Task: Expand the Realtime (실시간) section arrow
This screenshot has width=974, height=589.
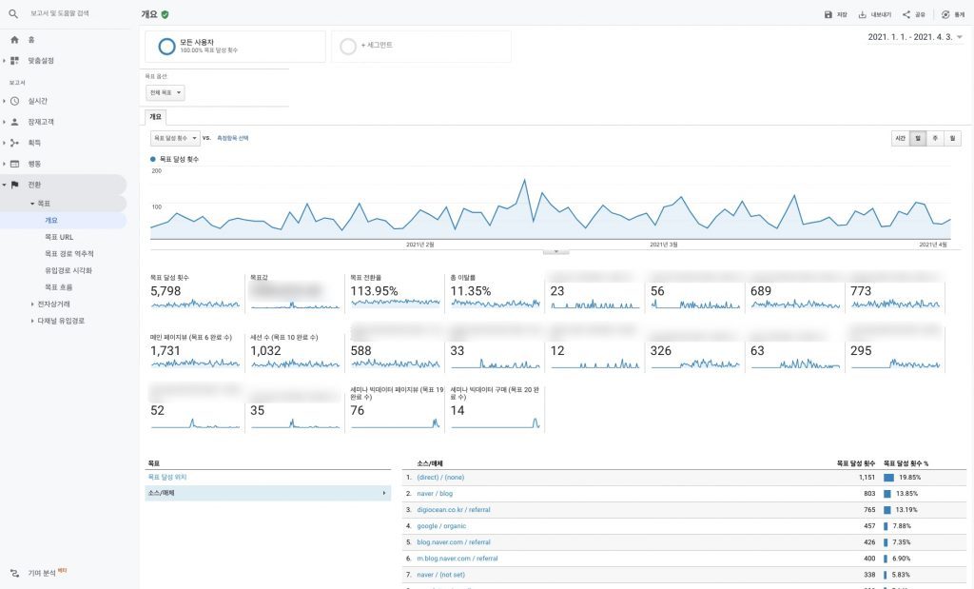Action: click(4, 101)
